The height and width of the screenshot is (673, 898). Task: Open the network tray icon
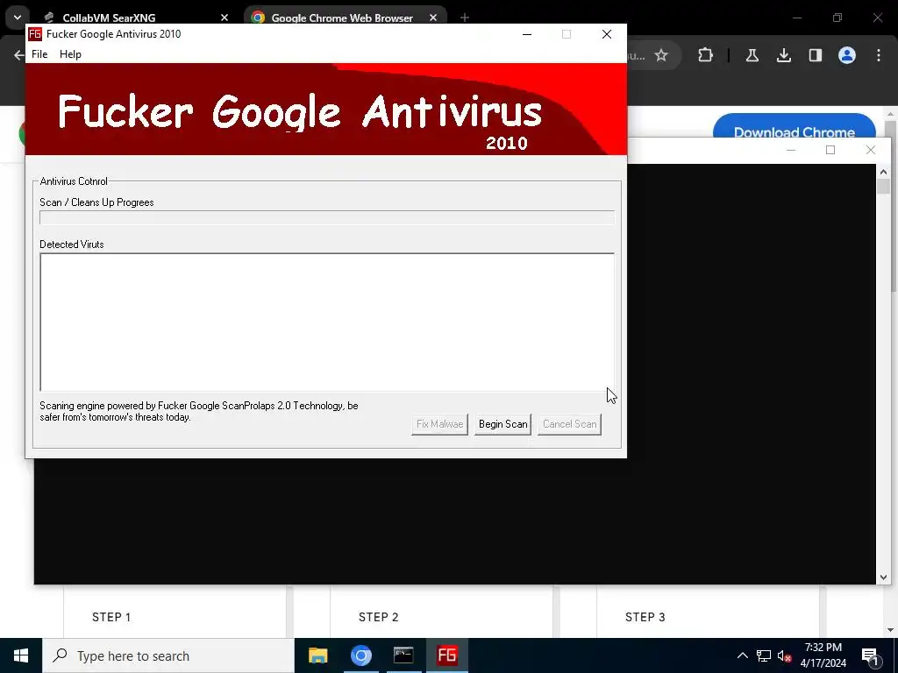[x=764, y=655]
